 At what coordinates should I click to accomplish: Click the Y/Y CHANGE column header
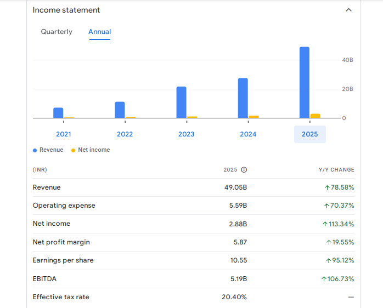point(336,170)
